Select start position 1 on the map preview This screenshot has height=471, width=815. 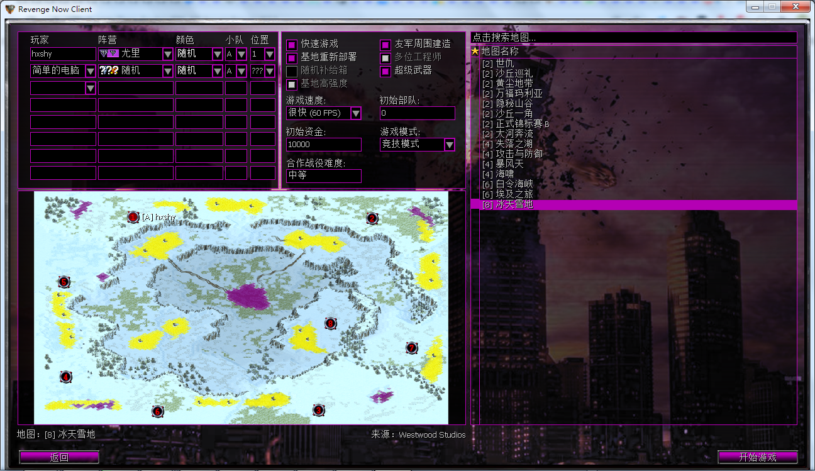point(133,217)
